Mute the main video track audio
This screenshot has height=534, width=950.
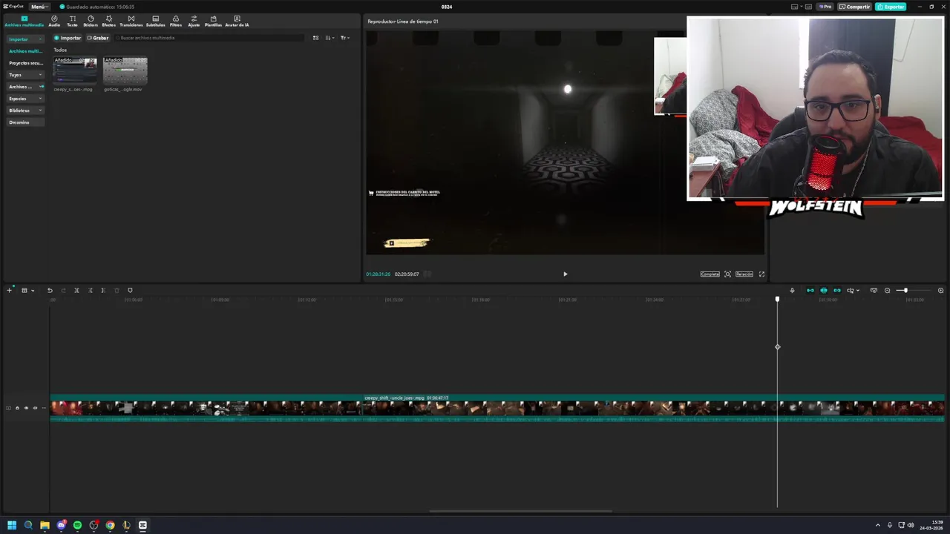pos(35,408)
